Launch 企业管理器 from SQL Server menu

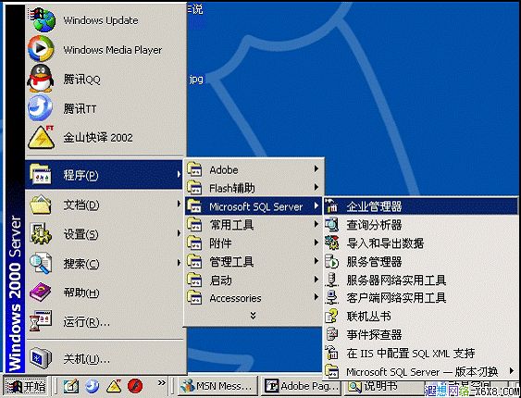tap(421, 206)
